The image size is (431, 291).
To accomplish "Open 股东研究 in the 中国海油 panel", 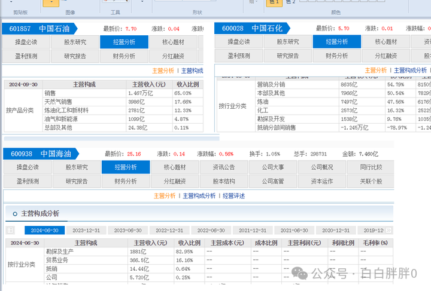I will pos(77,167).
